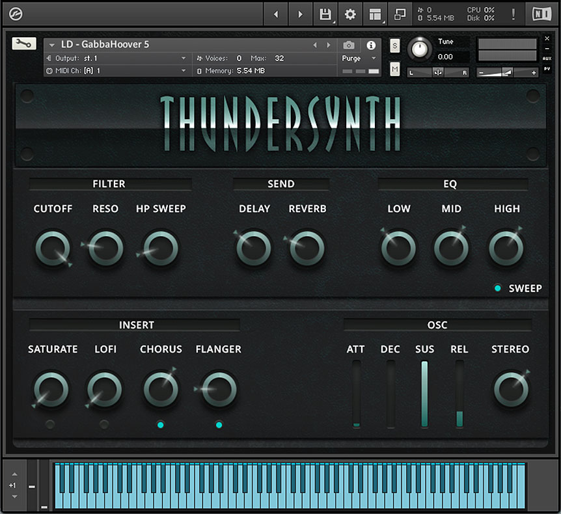Image resolution: width=561 pixels, height=514 pixels.
Task: Click the exclamation panic button
Action: point(513,14)
